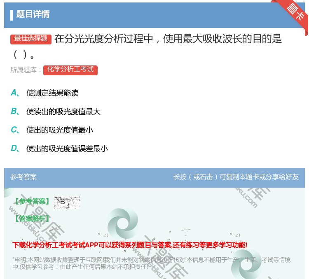Click the 申明 disclaimer text

point(151,263)
